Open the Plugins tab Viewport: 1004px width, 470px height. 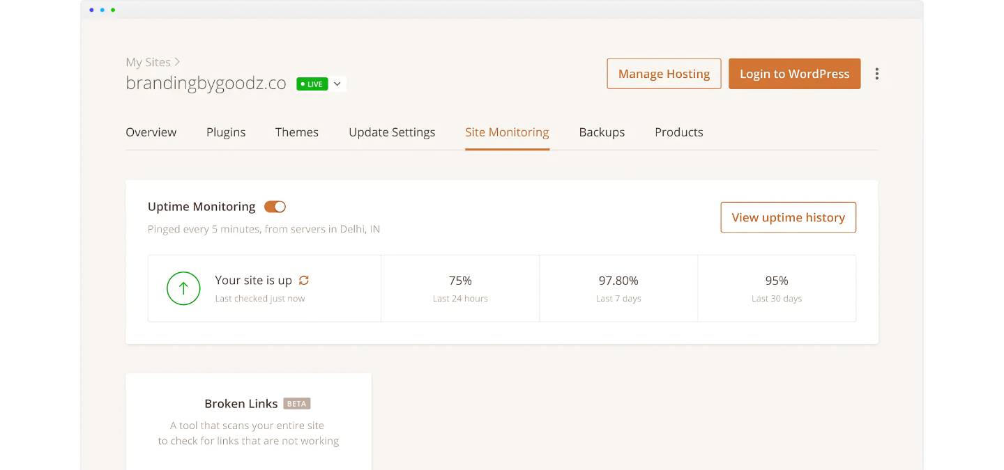226,132
